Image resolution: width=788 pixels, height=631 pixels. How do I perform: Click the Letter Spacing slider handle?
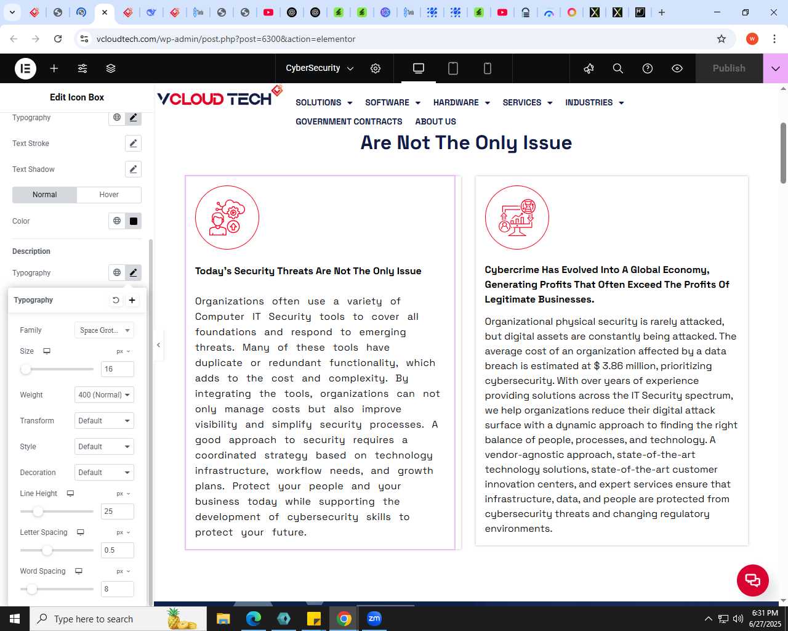(48, 550)
